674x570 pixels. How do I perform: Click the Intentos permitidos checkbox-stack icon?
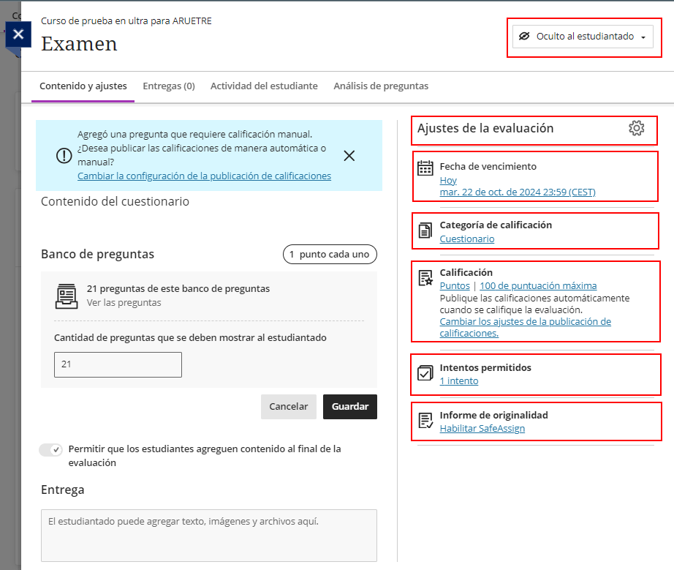click(425, 373)
